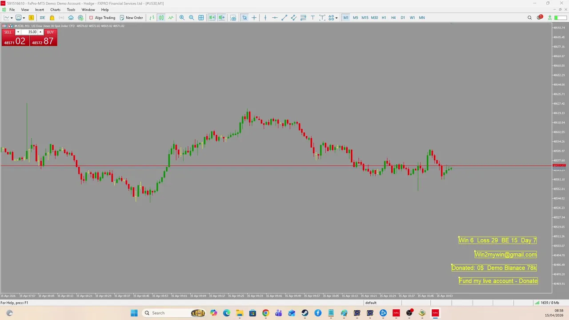Open the Charts menu
569x320 pixels.
[55, 10]
